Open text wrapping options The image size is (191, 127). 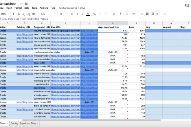pos(128,14)
